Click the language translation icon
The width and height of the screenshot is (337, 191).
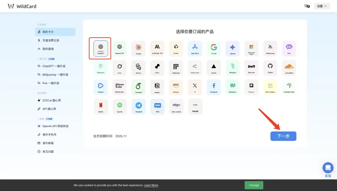pyautogui.click(x=307, y=6)
